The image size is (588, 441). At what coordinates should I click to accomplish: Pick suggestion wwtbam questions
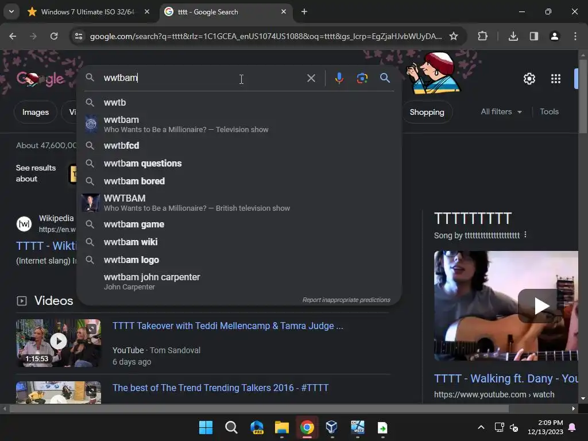click(239, 164)
